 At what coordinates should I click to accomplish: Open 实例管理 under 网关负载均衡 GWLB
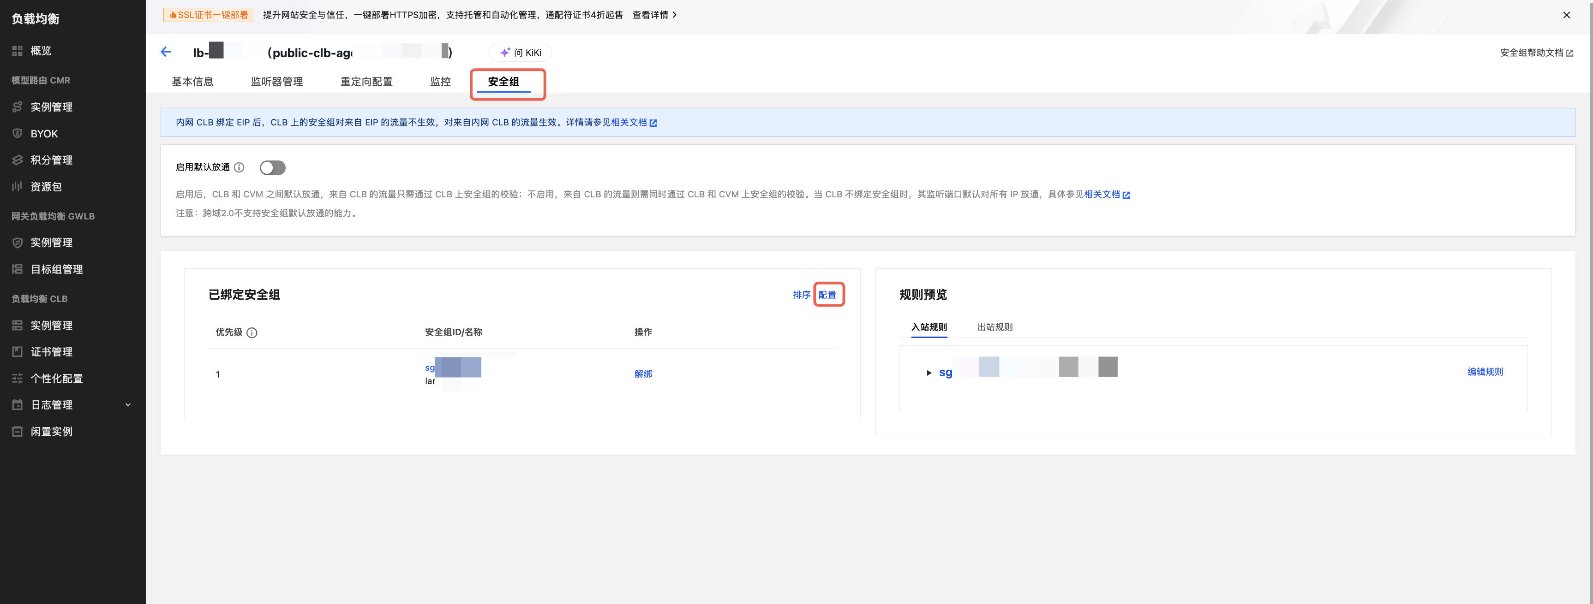(51, 243)
